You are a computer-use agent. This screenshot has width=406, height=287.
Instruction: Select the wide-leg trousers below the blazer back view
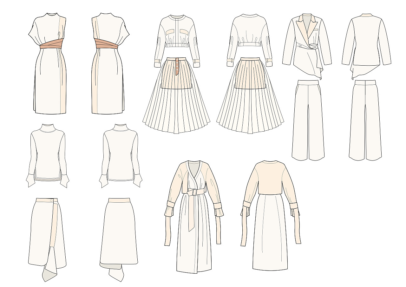[365, 120]
